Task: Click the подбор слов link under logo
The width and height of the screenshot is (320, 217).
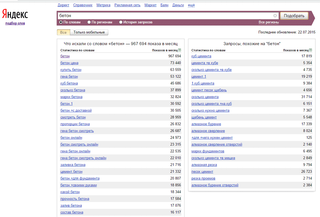Action: (x=15, y=23)
